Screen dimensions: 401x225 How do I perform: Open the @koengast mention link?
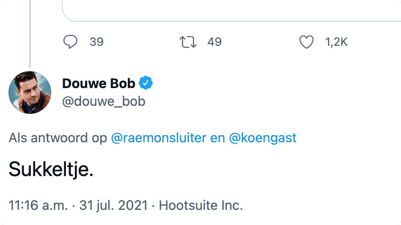262,138
